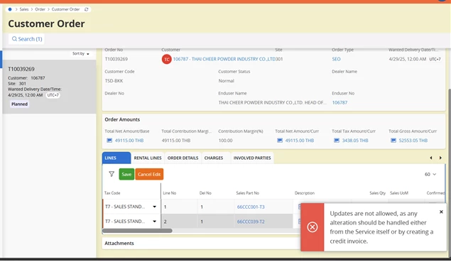The width and height of the screenshot is (451, 262).
Task: Open the Sort by dropdown
Action: pyautogui.click(x=80, y=53)
